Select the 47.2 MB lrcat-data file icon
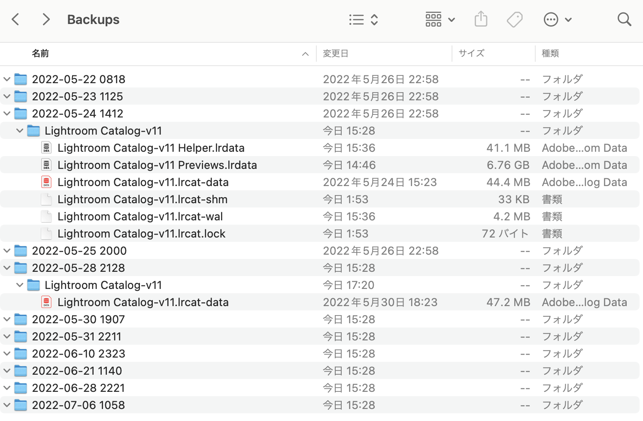This screenshot has width=643, height=421. point(46,302)
